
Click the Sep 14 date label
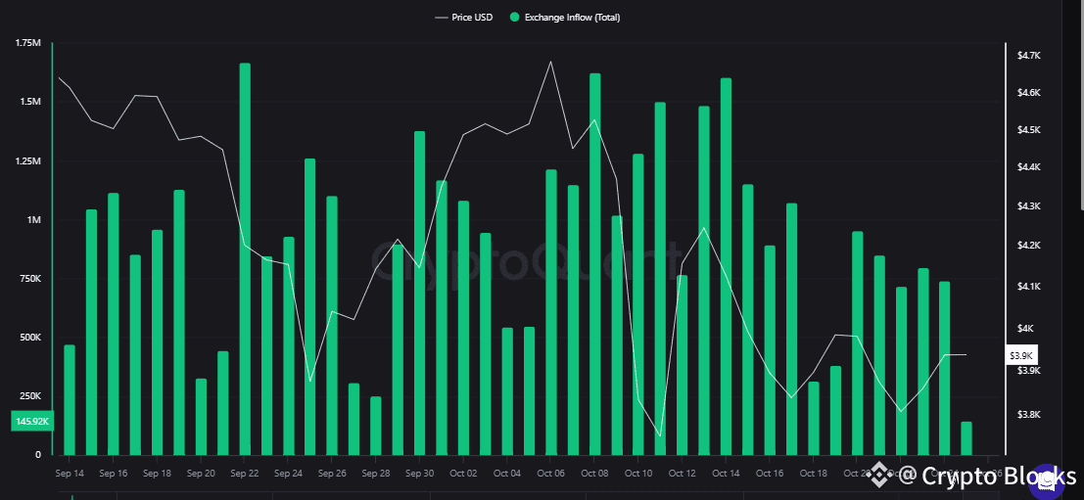tap(70, 474)
